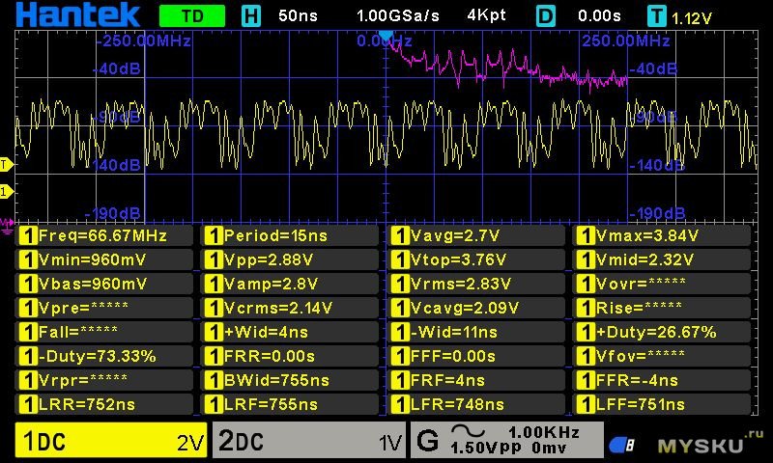Click the blue H horizontal timebase icon
This screenshot has height=463, width=773.
point(251,15)
